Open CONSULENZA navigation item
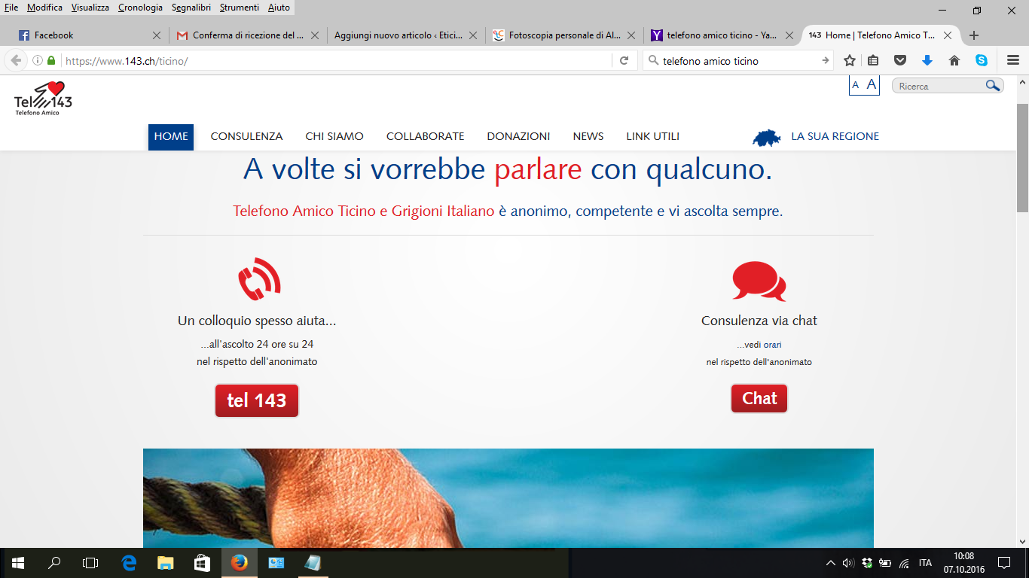The width and height of the screenshot is (1029, 578). coord(246,137)
